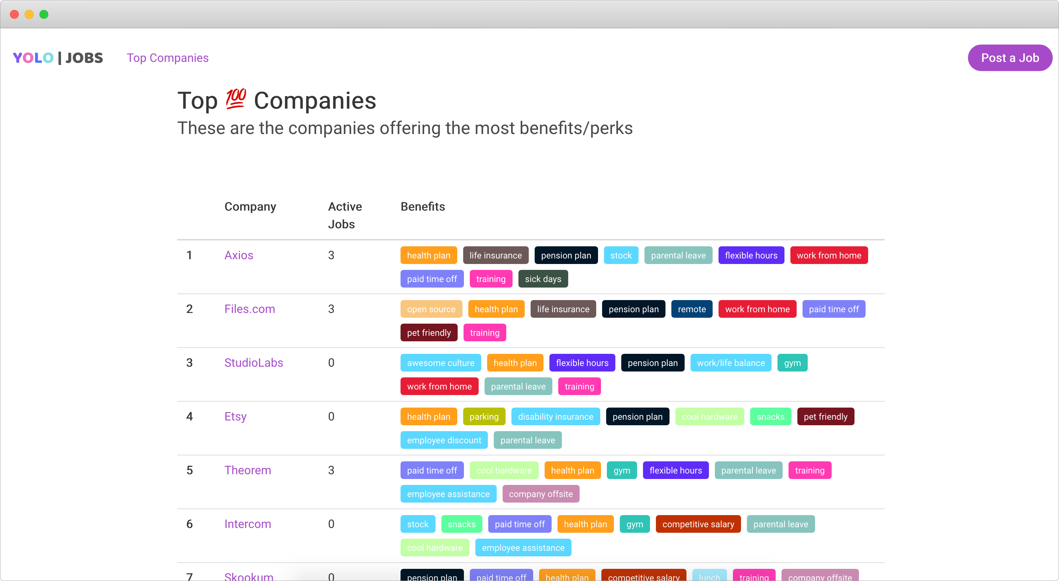Open the Etsy company link
Screen dimensions: 1059x581
235,417
